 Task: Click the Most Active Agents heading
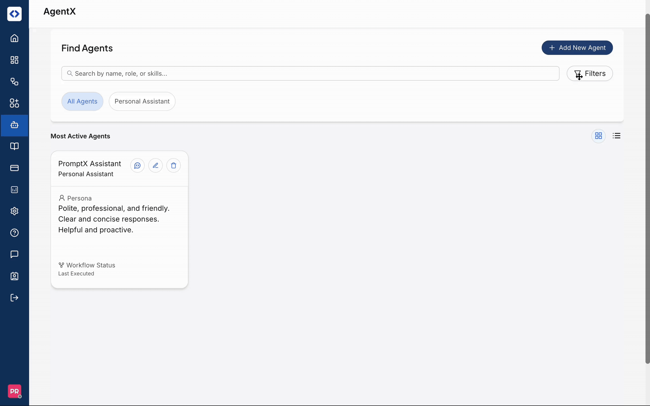coord(80,136)
